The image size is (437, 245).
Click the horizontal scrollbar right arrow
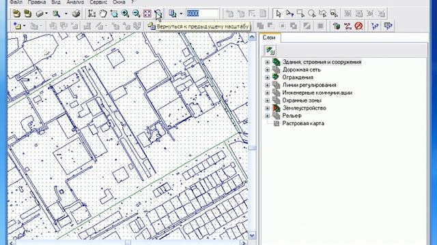click(244, 243)
